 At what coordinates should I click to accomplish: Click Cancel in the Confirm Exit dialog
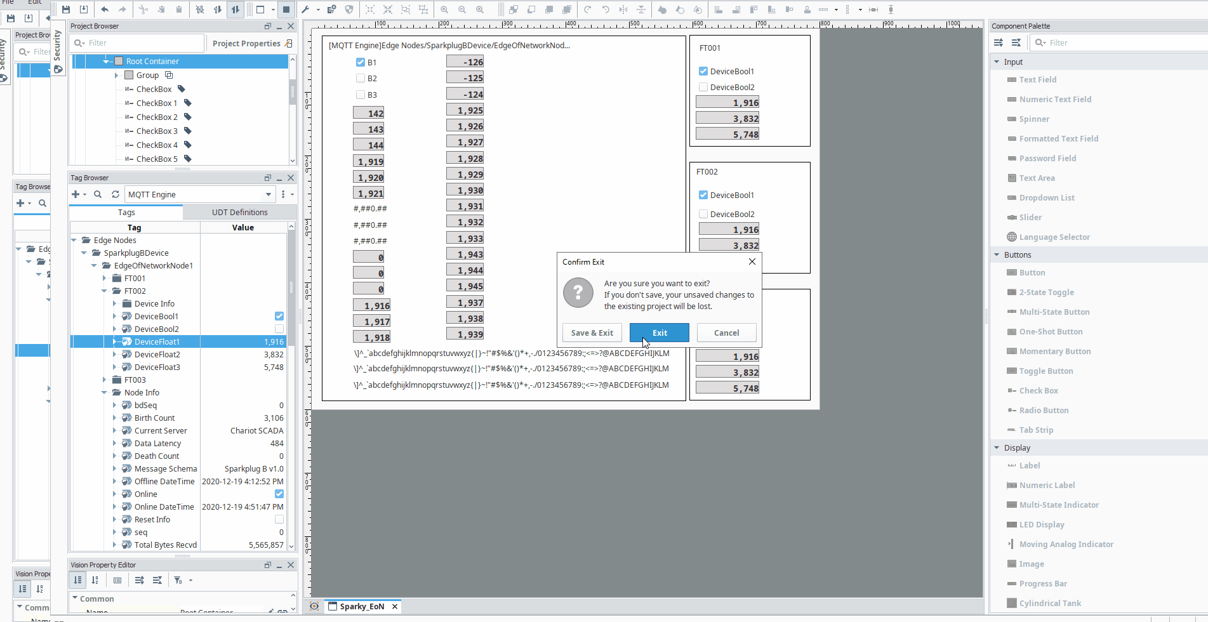coord(726,333)
